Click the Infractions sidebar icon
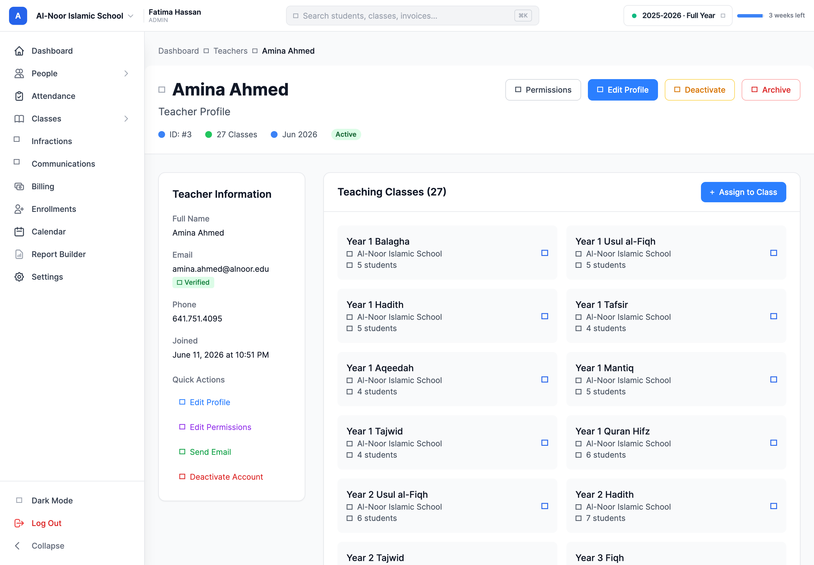The width and height of the screenshot is (814, 565). tap(17, 140)
